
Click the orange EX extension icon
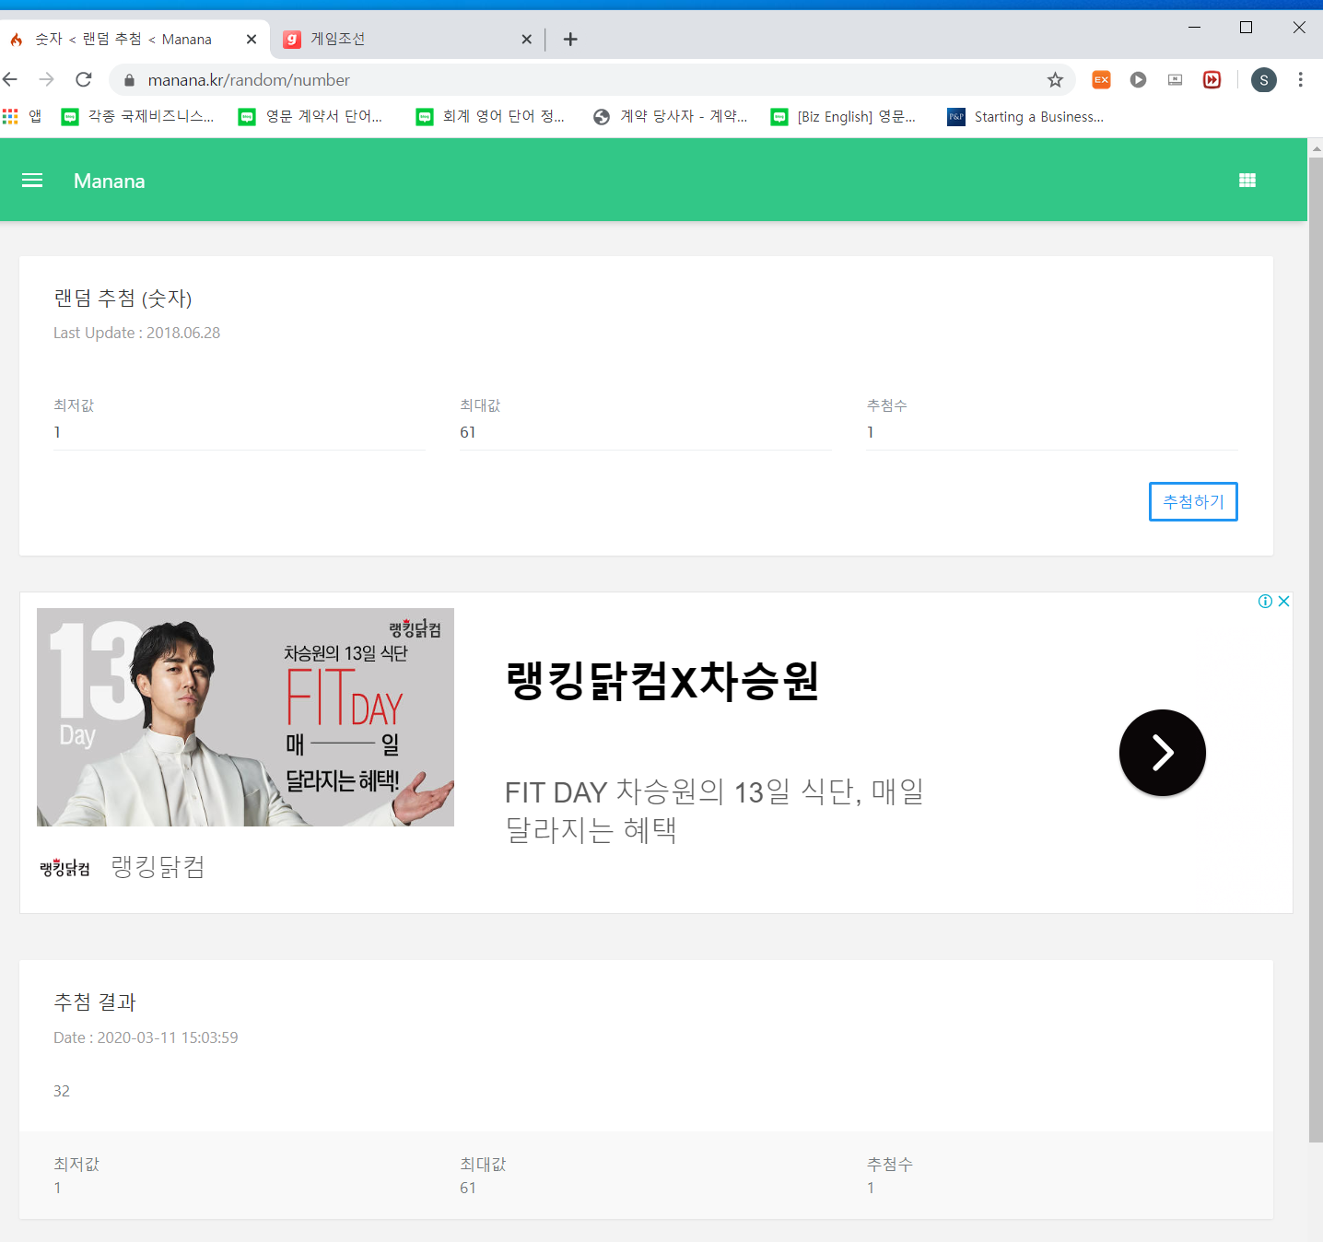coord(1101,80)
